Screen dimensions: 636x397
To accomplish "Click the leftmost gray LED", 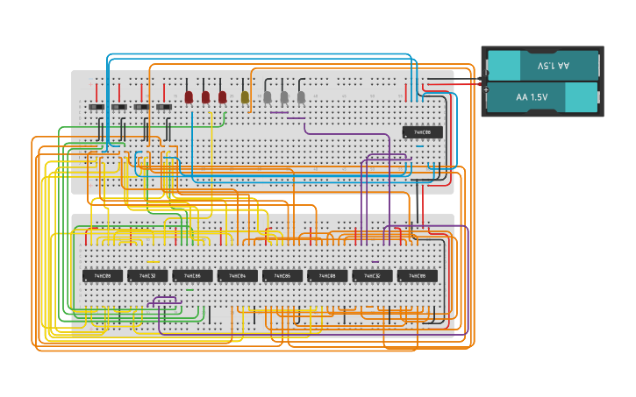I will tap(268, 97).
